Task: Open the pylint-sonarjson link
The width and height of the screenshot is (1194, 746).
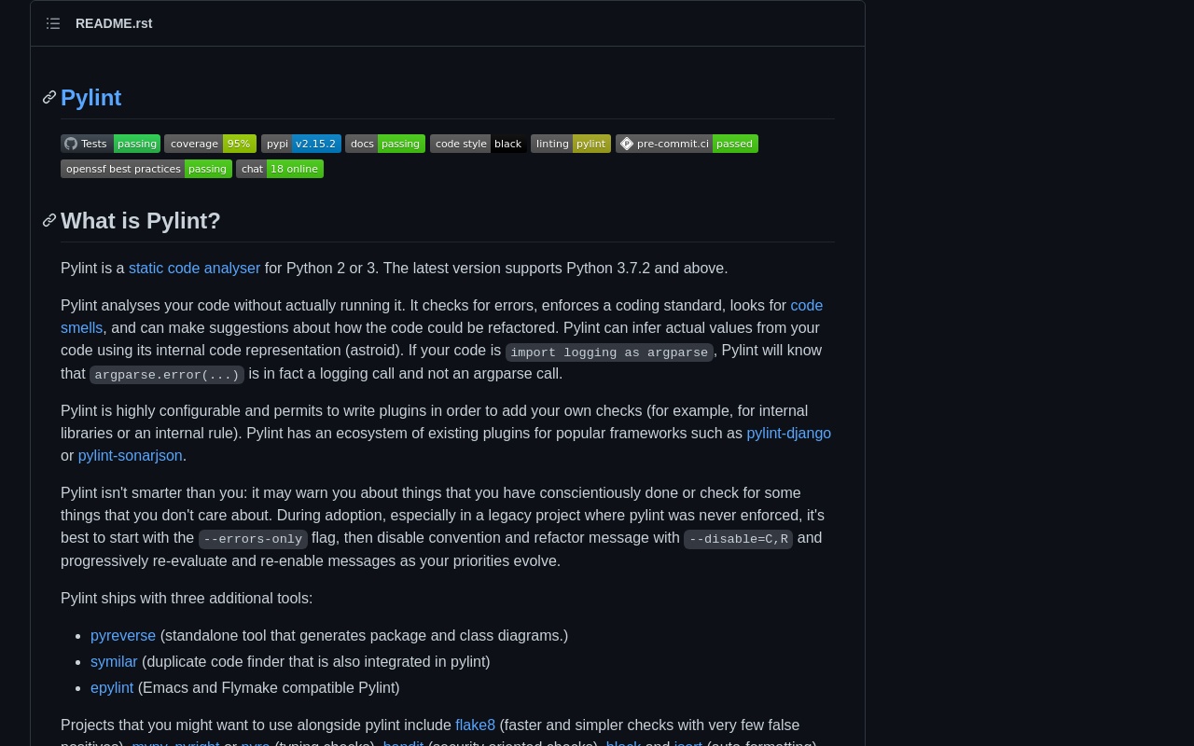Action: [130, 456]
